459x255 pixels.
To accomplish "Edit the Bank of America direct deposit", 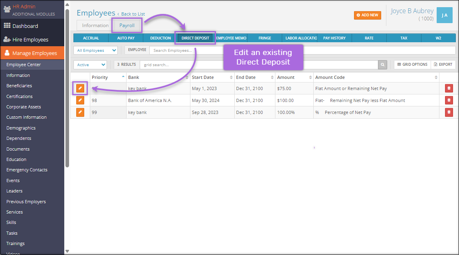I will click(80, 100).
